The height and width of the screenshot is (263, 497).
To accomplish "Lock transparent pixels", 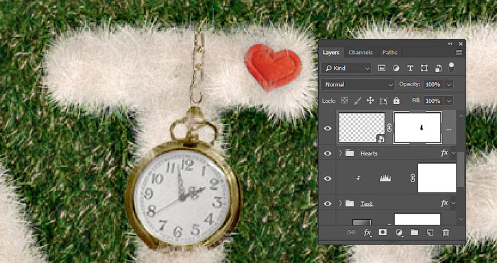I will click(345, 101).
